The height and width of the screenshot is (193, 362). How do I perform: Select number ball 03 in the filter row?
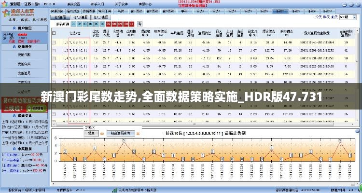[85, 24]
